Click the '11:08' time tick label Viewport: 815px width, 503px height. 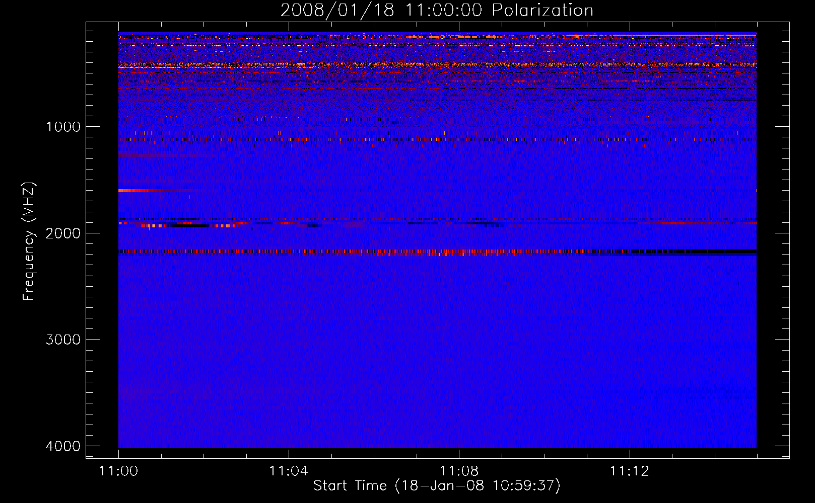pyautogui.click(x=459, y=471)
